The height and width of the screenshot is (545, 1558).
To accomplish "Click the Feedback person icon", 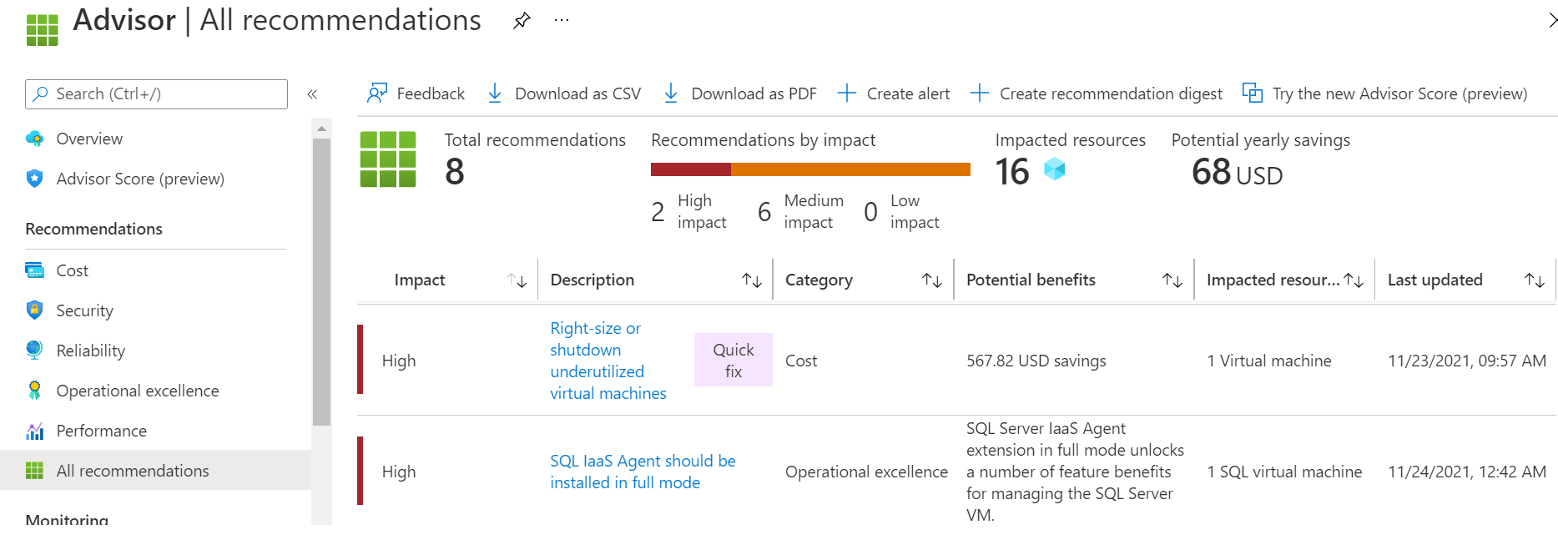I will pos(377,93).
